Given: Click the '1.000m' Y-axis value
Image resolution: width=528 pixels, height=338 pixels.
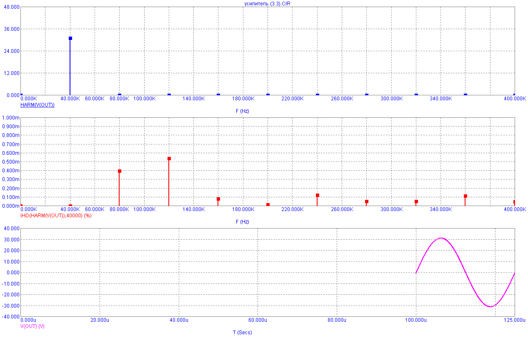Looking at the screenshot, I should click(11, 118).
